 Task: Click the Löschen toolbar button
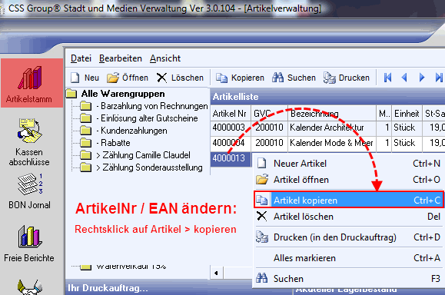pyautogui.click(x=180, y=78)
